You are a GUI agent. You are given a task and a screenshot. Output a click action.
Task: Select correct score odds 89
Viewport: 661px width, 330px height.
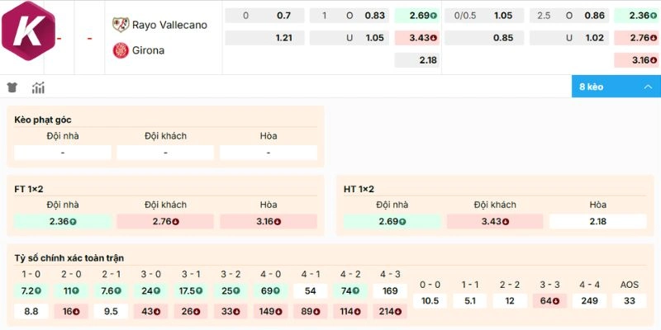311,312
